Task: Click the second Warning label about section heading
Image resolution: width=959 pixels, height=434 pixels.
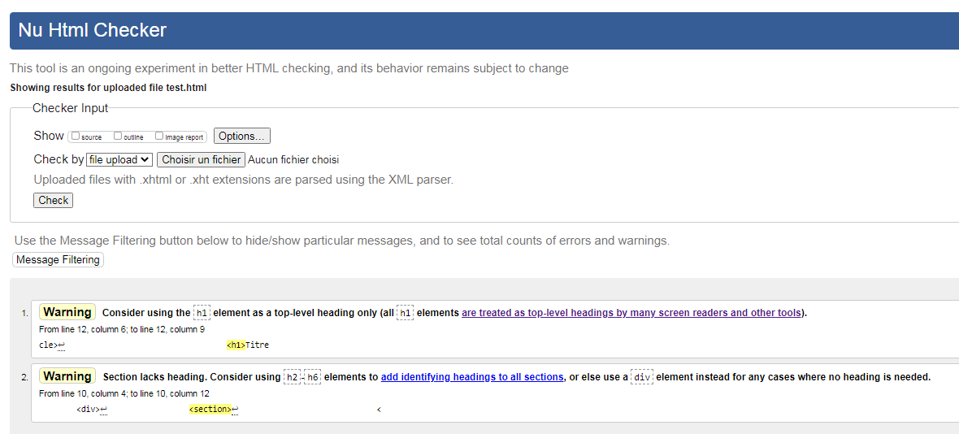Action: [x=67, y=376]
